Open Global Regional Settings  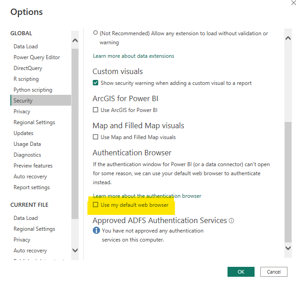34,122
